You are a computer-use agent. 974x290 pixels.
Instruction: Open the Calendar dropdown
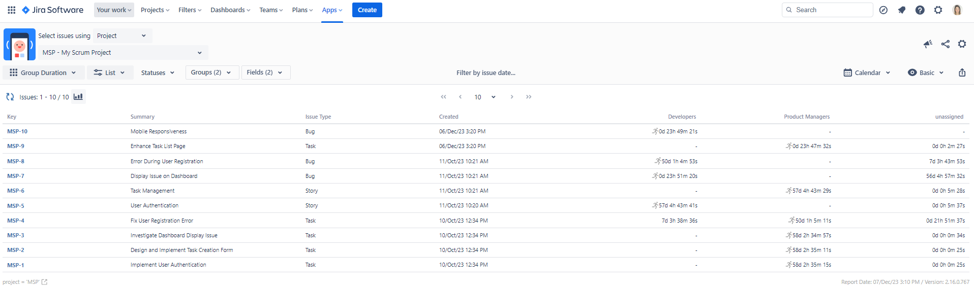tap(867, 72)
